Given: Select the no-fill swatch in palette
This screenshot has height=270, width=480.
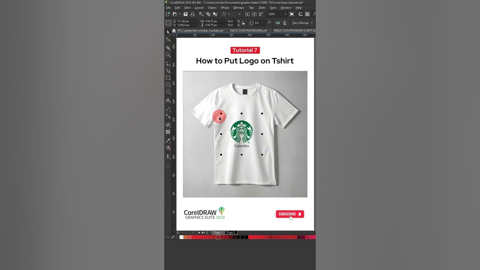Looking at the screenshot, I should [x=181, y=237].
